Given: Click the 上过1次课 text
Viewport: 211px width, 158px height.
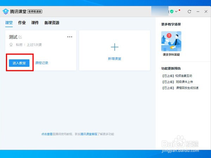Looking at the screenshot, I should point(34,45).
